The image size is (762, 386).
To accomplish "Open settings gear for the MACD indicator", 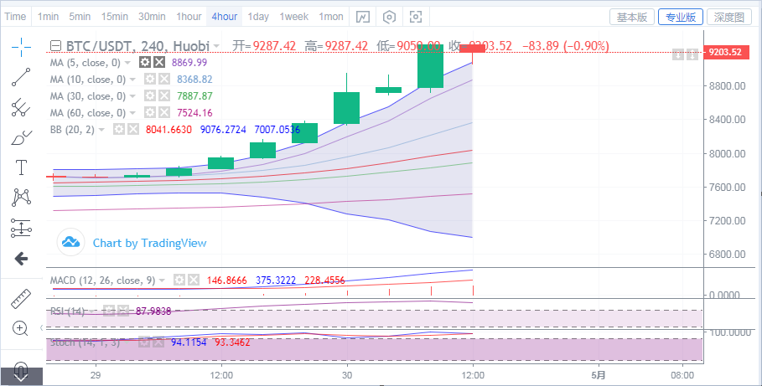I will 179,280.
